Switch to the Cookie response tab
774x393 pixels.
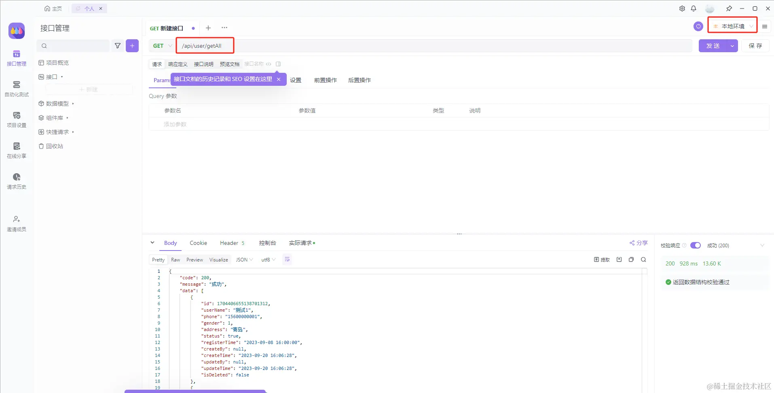coord(199,243)
